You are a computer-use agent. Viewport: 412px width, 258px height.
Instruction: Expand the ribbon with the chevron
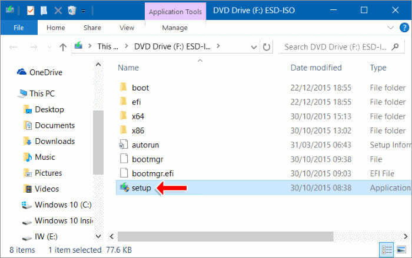[390, 27]
